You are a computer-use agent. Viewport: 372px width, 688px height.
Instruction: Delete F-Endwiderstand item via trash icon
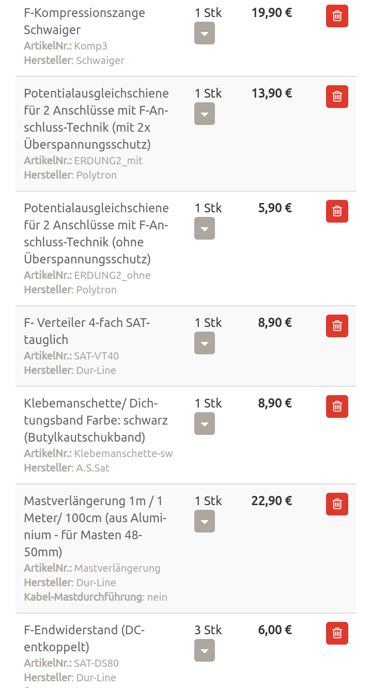[337, 633]
